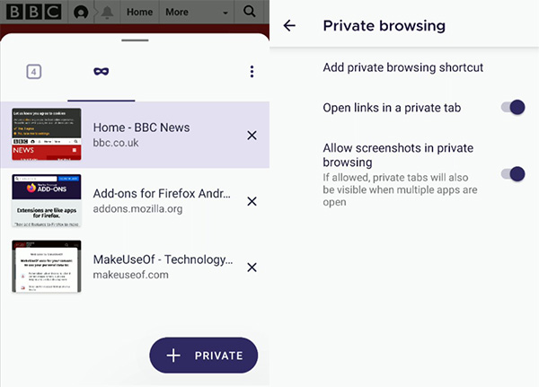The image size is (539, 387).
Task: Close the Add-ons for Firefox tab
Action: point(252,201)
